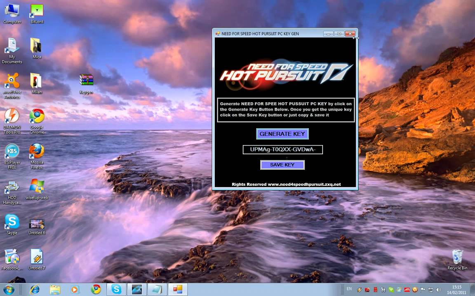
Task: Click the SAVE KEY button
Action: coord(282,165)
